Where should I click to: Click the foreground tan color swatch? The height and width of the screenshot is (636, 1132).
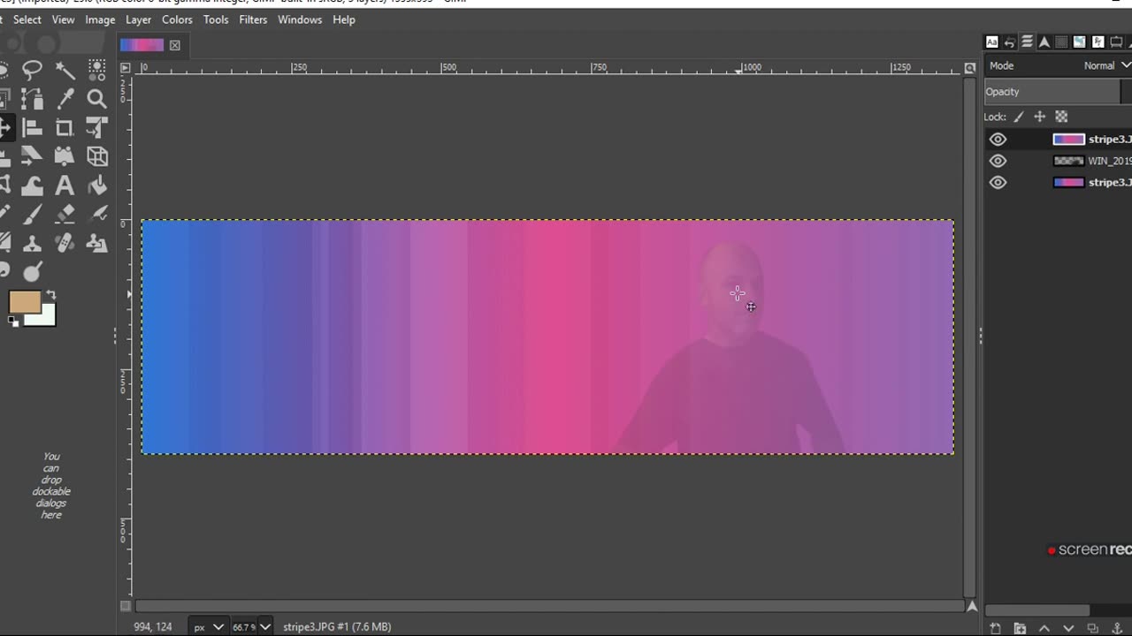tap(23, 302)
